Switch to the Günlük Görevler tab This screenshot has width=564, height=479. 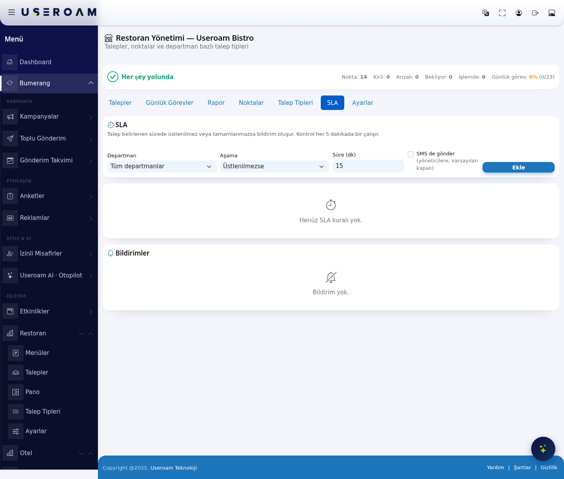click(x=170, y=103)
